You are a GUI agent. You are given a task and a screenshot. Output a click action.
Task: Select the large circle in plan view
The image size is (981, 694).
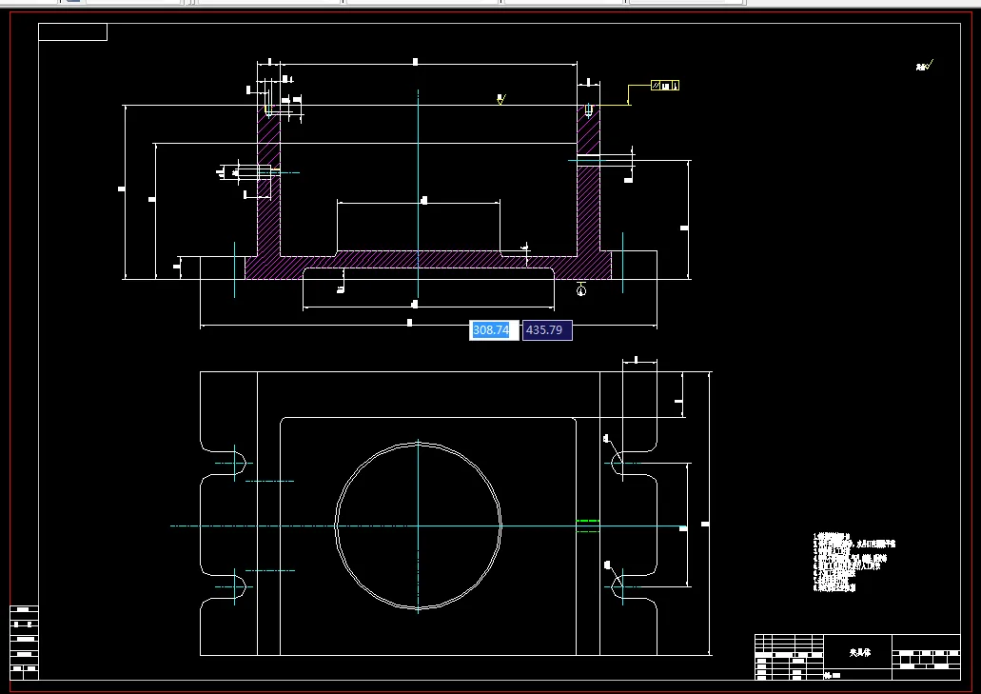418,525
